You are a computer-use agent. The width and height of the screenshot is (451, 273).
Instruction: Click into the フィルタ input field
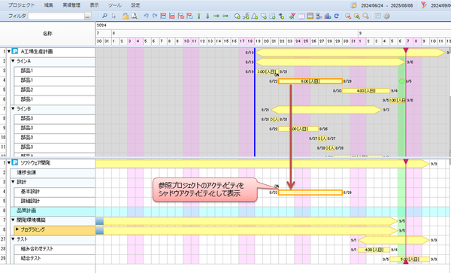pyautogui.click(x=56, y=16)
